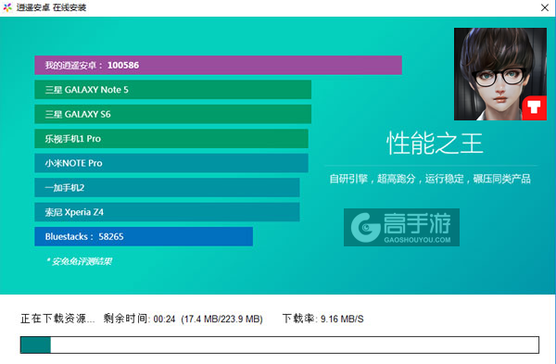Click the game character portrait thumbnail

point(500,74)
